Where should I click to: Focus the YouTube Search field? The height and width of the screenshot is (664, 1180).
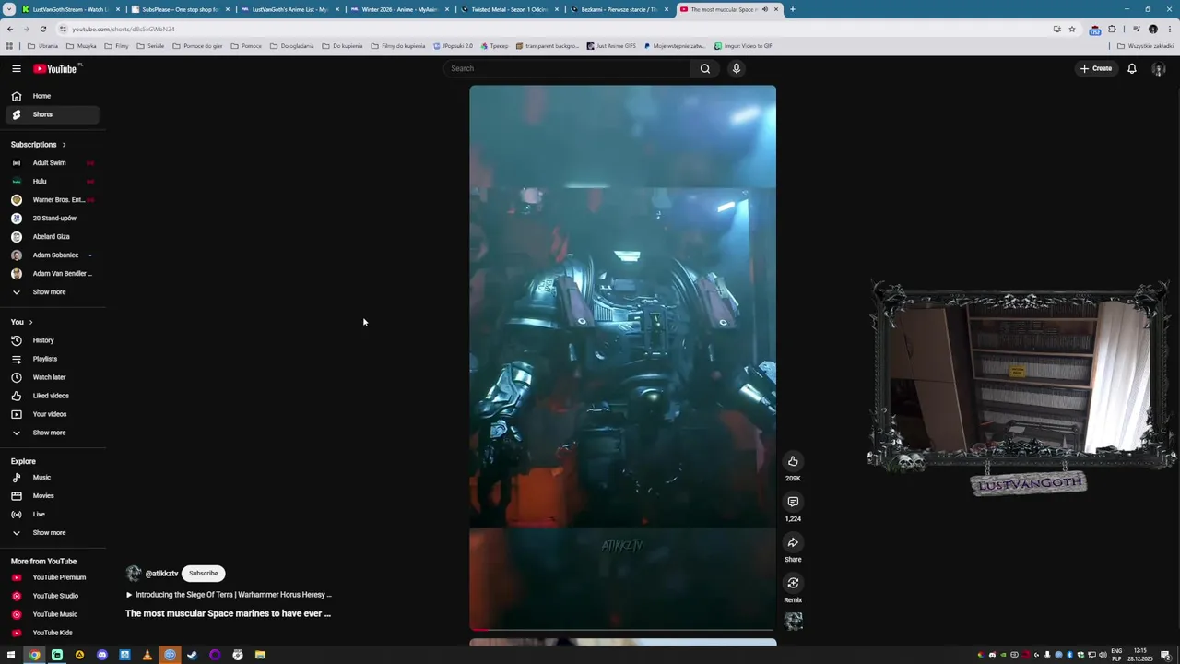[x=567, y=68]
